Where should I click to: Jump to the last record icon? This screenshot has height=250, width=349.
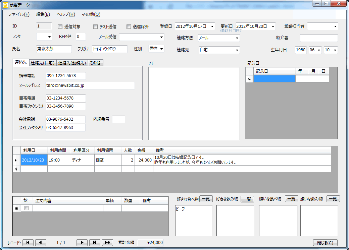pyautogui.click(x=95, y=242)
